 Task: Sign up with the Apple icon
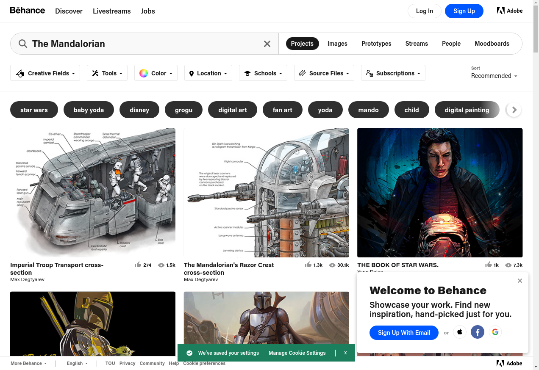click(x=460, y=332)
